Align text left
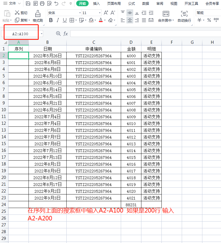This screenshot has width=221, height=243. pos(123,20)
